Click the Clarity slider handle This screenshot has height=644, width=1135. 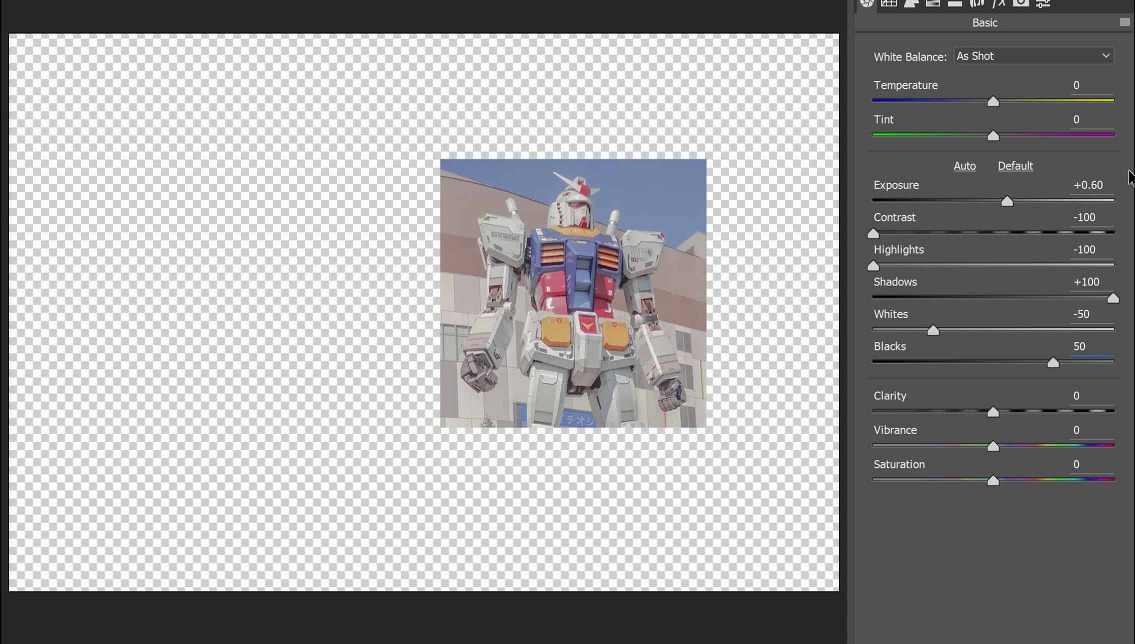click(x=993, y=412)
